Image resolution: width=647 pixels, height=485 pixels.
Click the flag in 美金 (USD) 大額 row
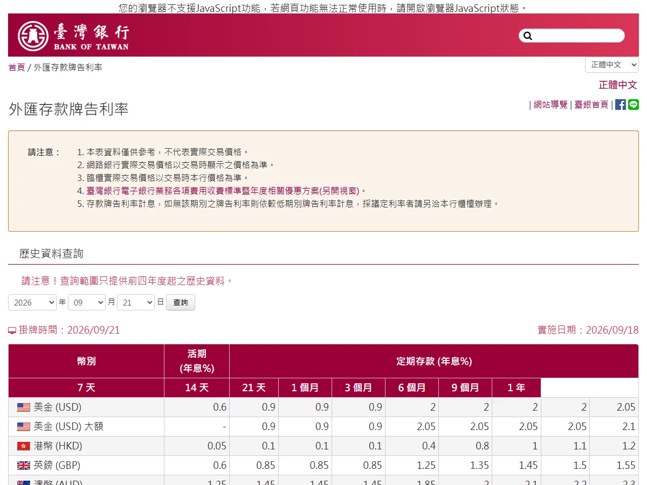[24, 426]
